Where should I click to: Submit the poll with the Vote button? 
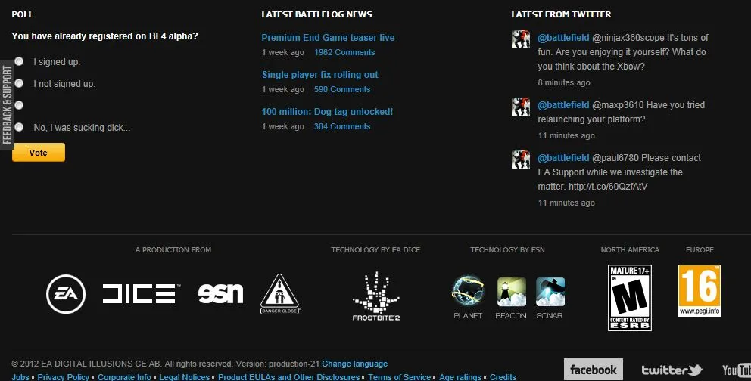tap(39, 153)
